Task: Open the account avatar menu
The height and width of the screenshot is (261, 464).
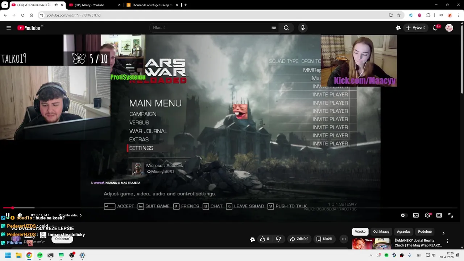Action: [449, 28]
